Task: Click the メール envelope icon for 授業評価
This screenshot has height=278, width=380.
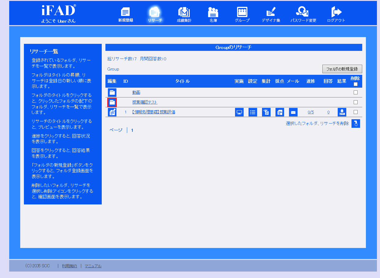Action: [293, 112]
